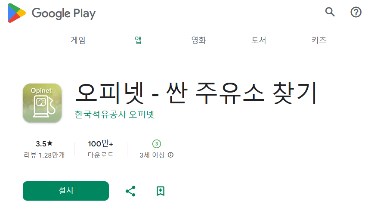Click the green age rating 3 badge

[x=156, y=144]
